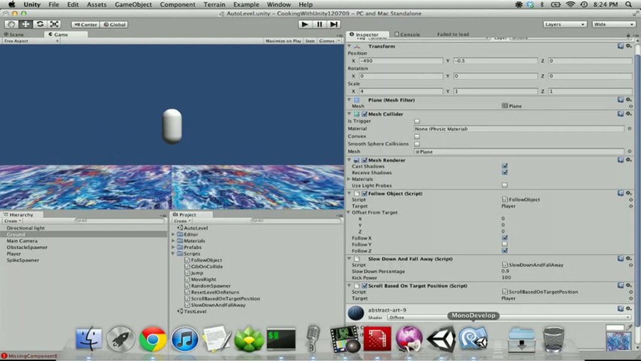Click the Stats button in Game view

(310, 41)
